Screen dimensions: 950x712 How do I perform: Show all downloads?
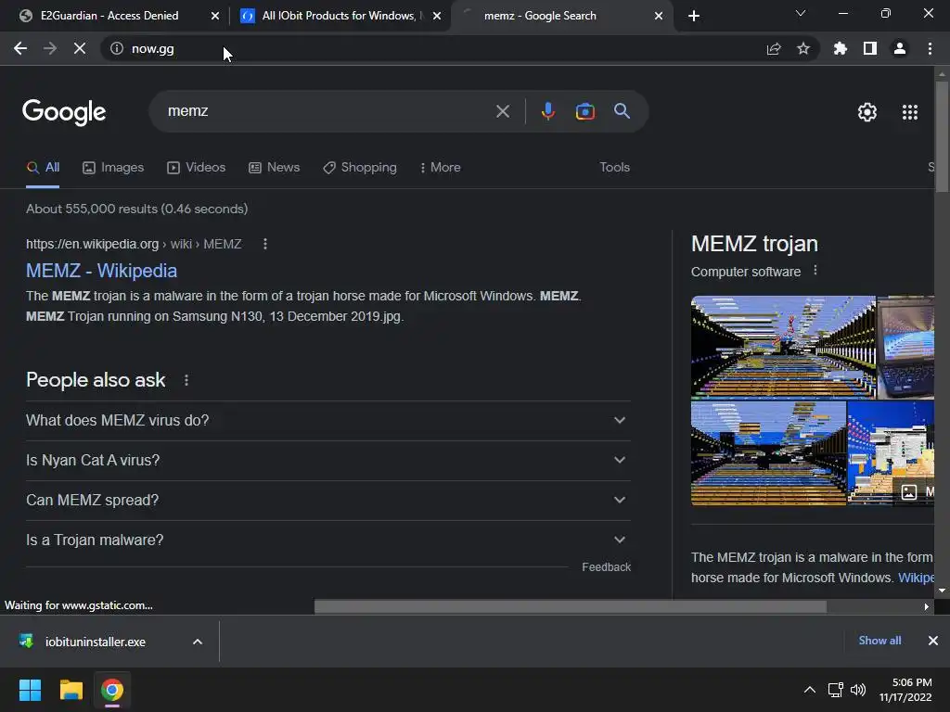point(879,641)
